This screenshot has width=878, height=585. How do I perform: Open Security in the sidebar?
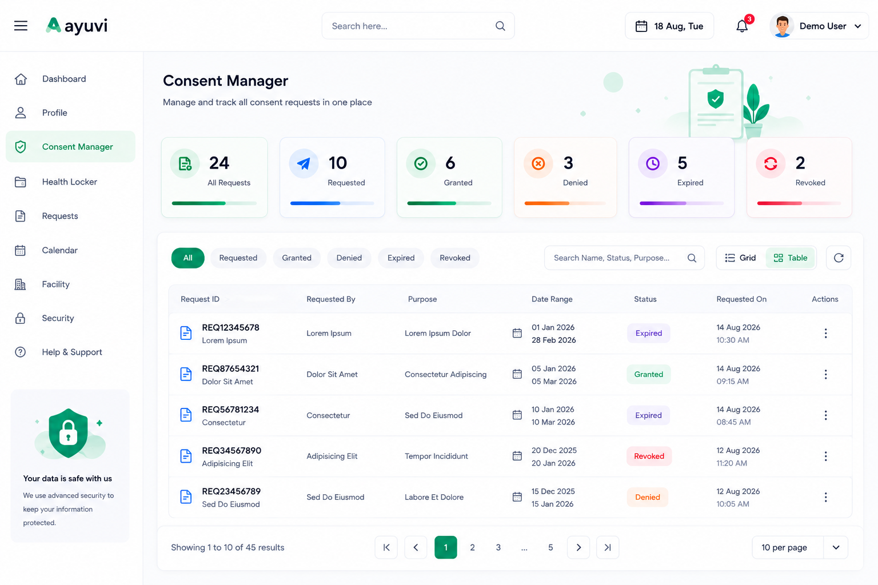(70, 318)
